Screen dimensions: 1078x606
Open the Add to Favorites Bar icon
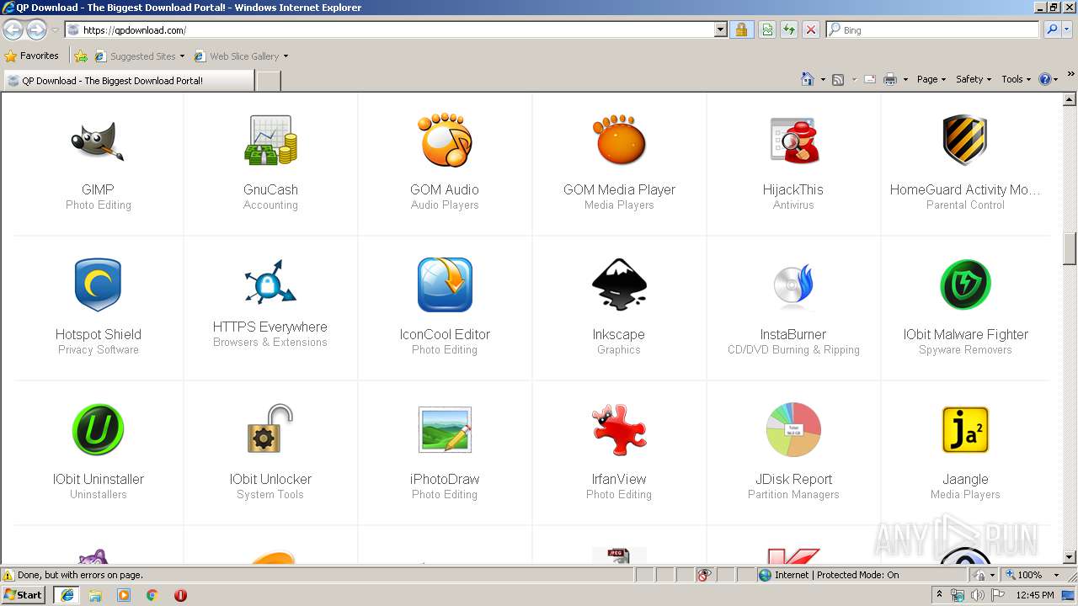pos(81,56)
